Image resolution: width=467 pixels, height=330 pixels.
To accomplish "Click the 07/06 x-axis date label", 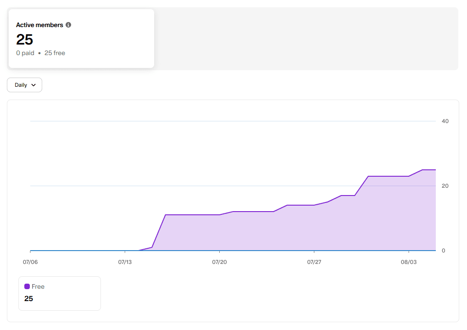I will [30, 262].
